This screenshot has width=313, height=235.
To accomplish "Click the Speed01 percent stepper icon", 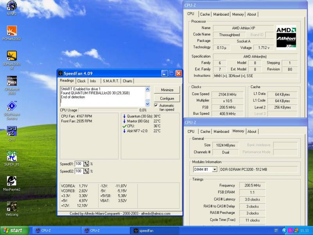I will 86,164.
